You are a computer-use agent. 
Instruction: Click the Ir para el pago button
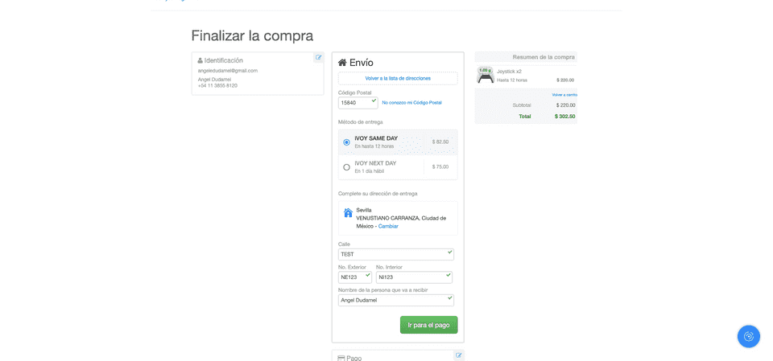point(428,325)
